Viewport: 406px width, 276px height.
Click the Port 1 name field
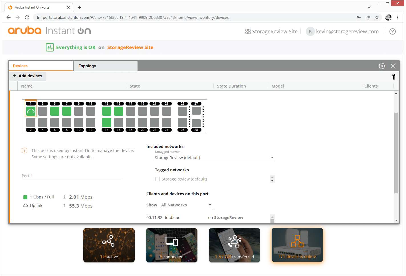point(72,176)
